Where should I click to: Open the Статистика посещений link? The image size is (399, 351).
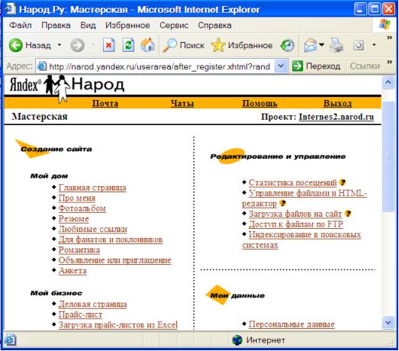[x=293, y=182]
